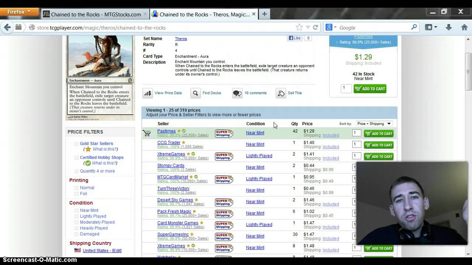The image size is (472, 265).
Task: Click the Super Shipping badge in the Pastimes row
Action: point(224,133)
